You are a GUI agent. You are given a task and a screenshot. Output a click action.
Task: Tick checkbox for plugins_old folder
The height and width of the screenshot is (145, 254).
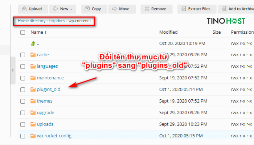[x=22, y=90]
